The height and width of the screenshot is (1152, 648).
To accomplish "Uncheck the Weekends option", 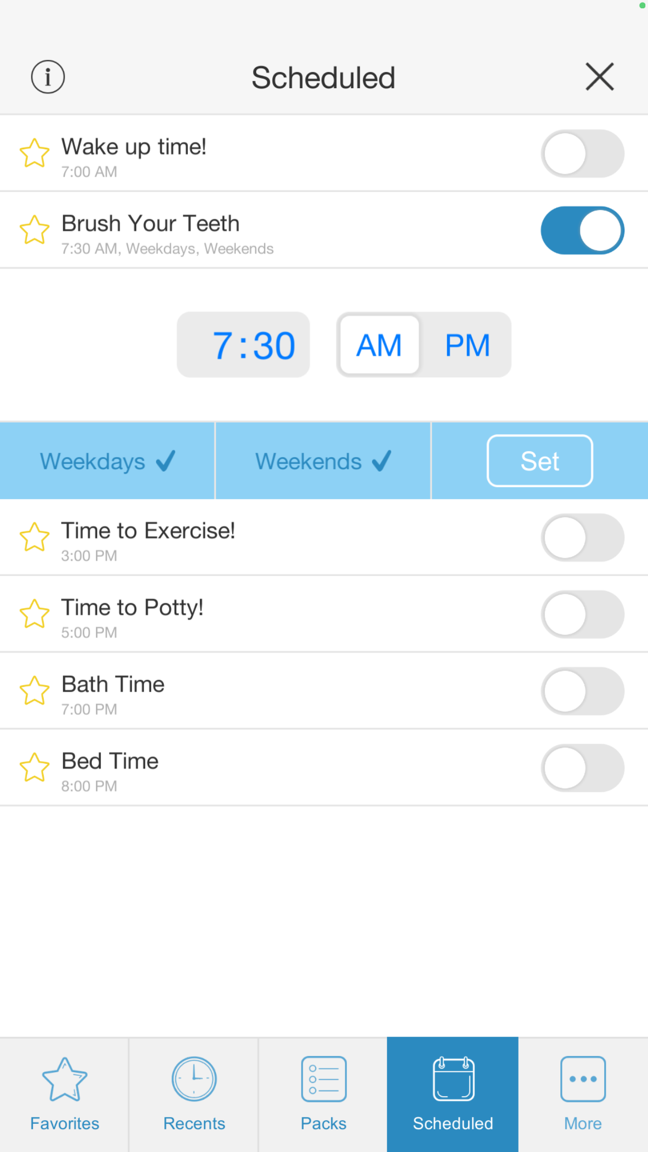I will click(323, 461).
